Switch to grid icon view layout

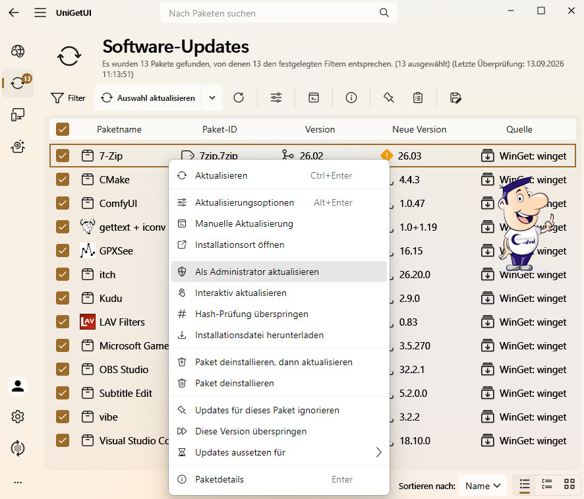click(569, 484)
